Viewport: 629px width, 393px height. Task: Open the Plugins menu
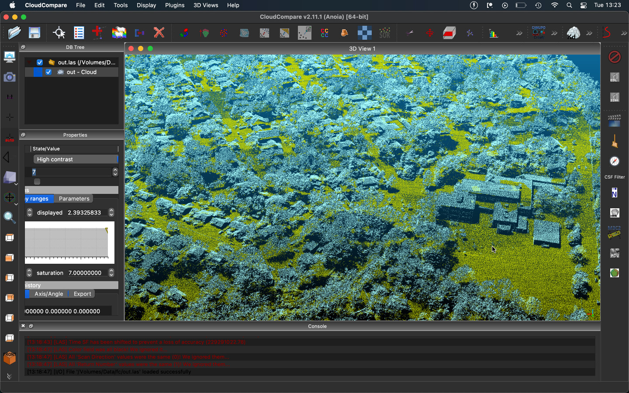174,5
